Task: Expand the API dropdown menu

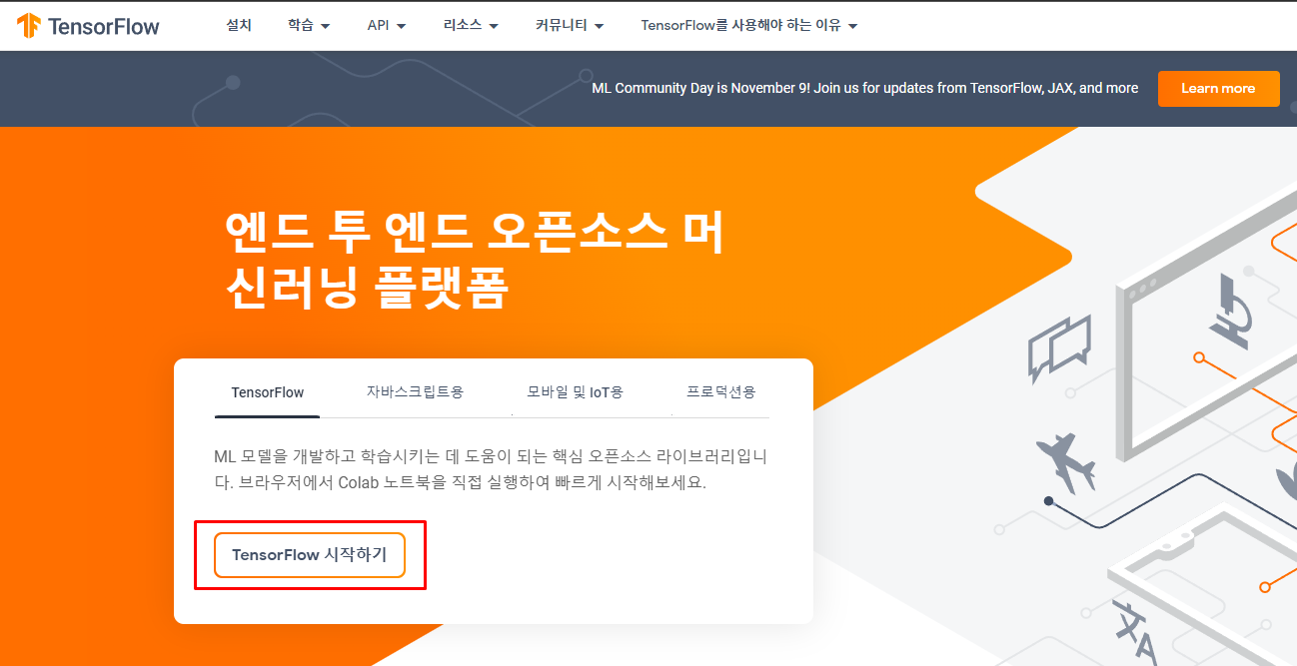Action: click(x=387, y=25)
